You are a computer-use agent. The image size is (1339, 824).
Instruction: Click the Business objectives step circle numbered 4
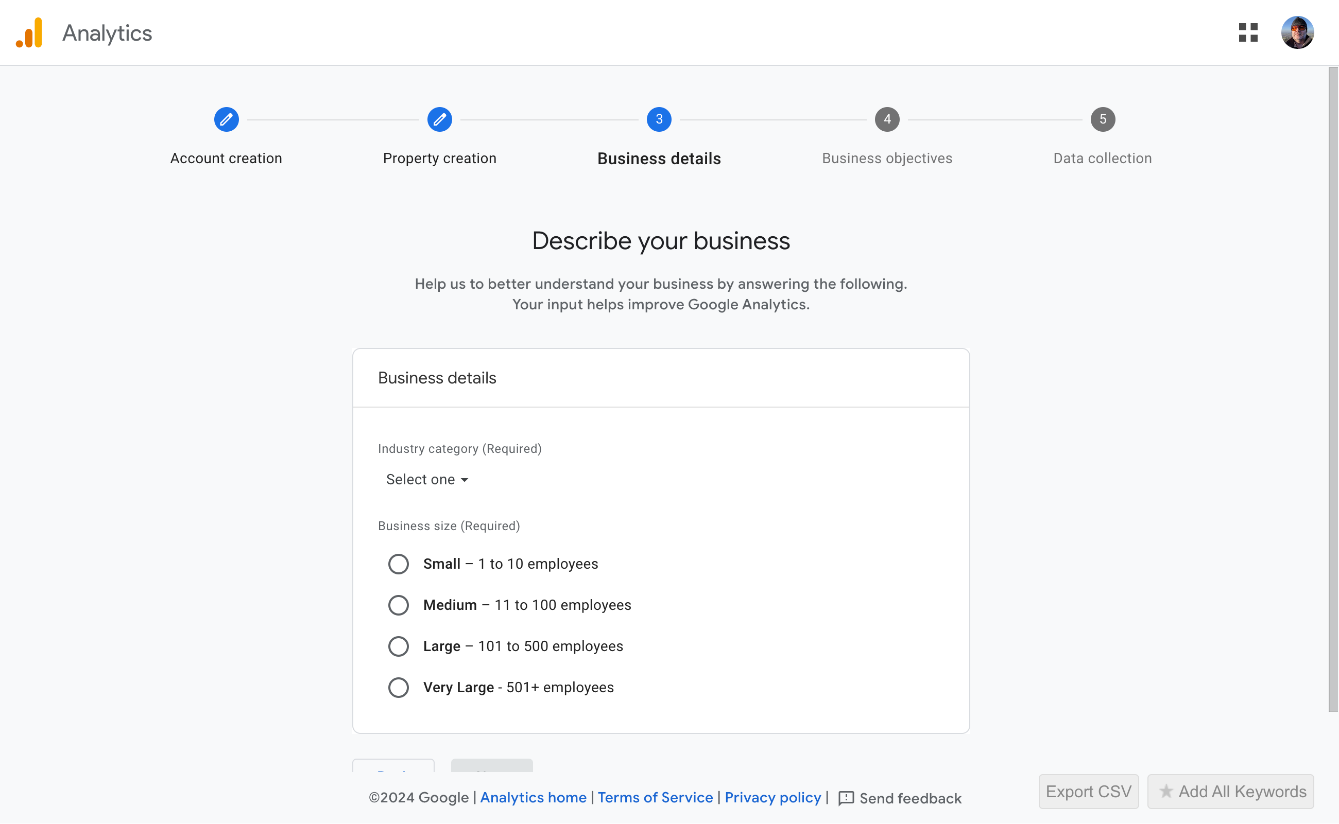[x=887, y=119]
